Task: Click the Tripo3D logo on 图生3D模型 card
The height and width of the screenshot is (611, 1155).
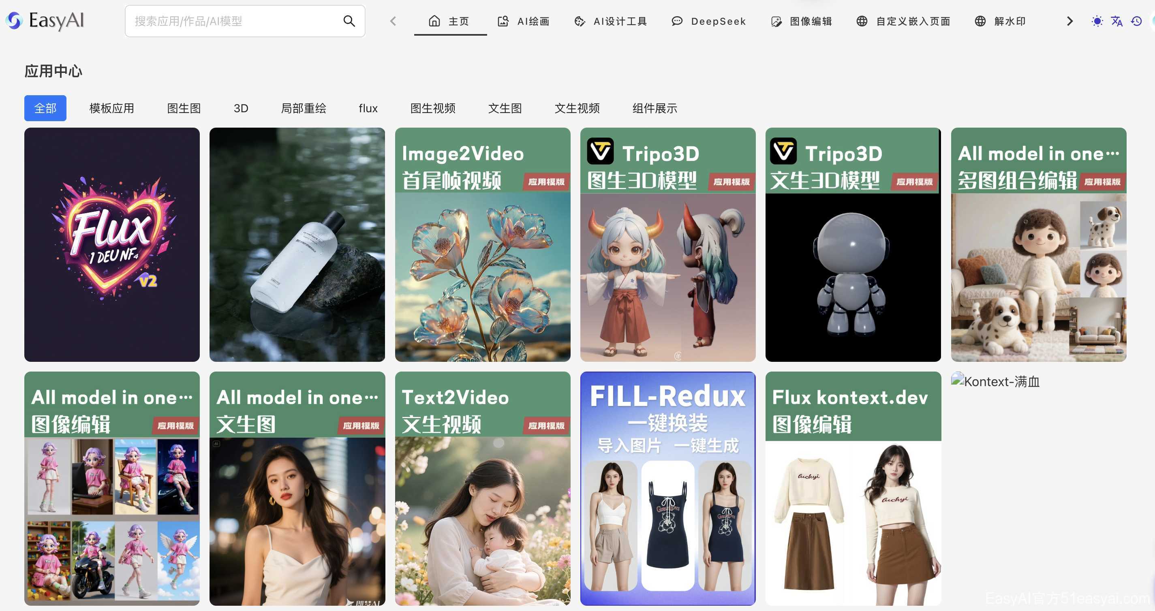Action: pos(600,151)
